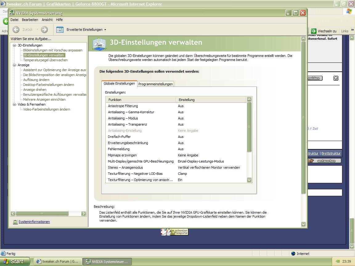Open the Erweiterte Einstellungen dropdown arrow
This screenshot has width=355, height=266.
105,30
